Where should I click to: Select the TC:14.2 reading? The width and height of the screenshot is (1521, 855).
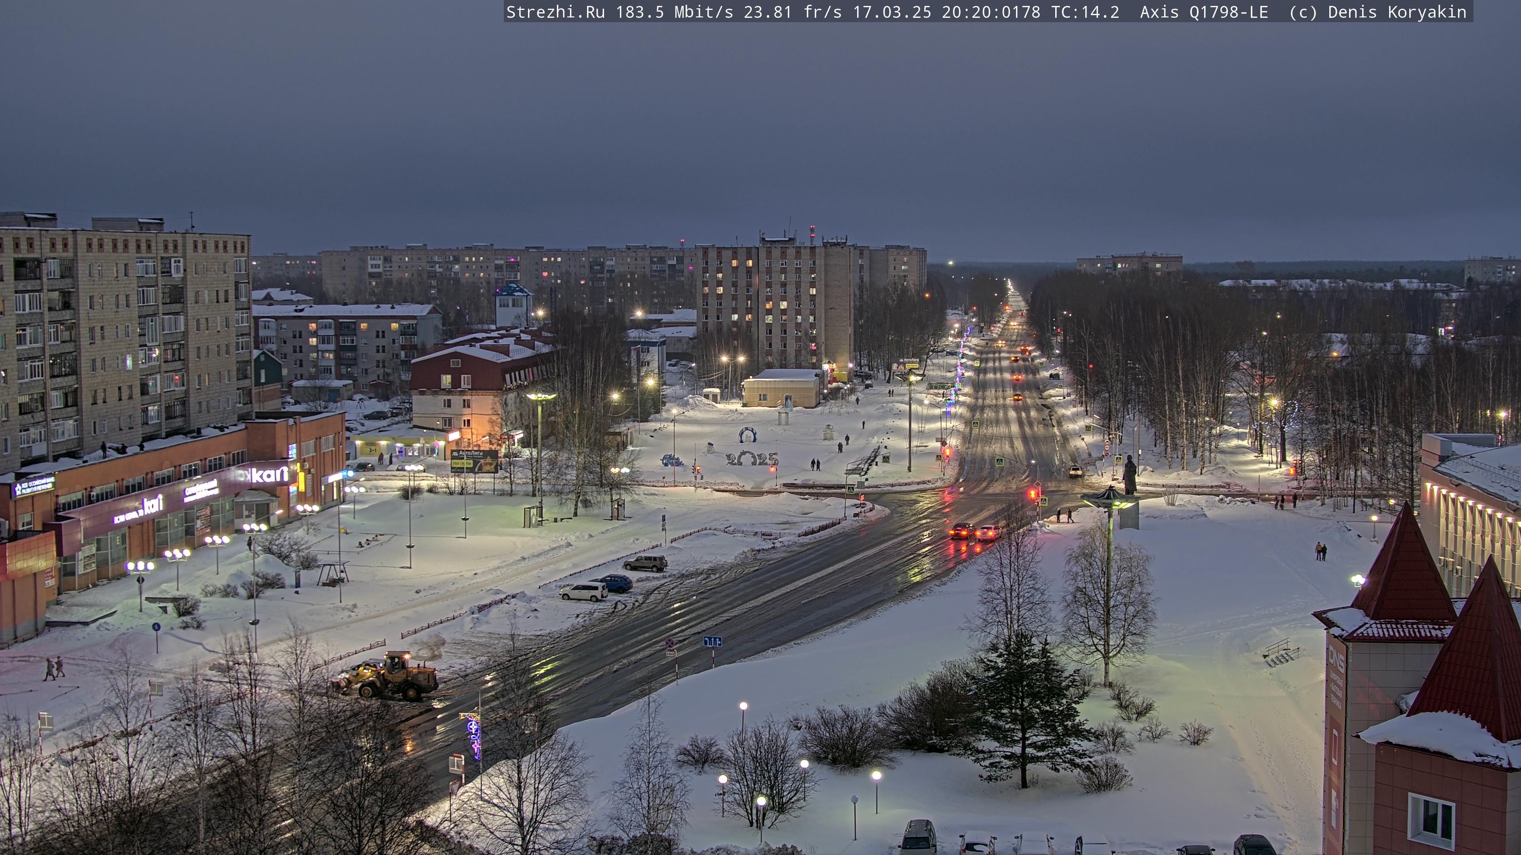(x=1085, y=12)
